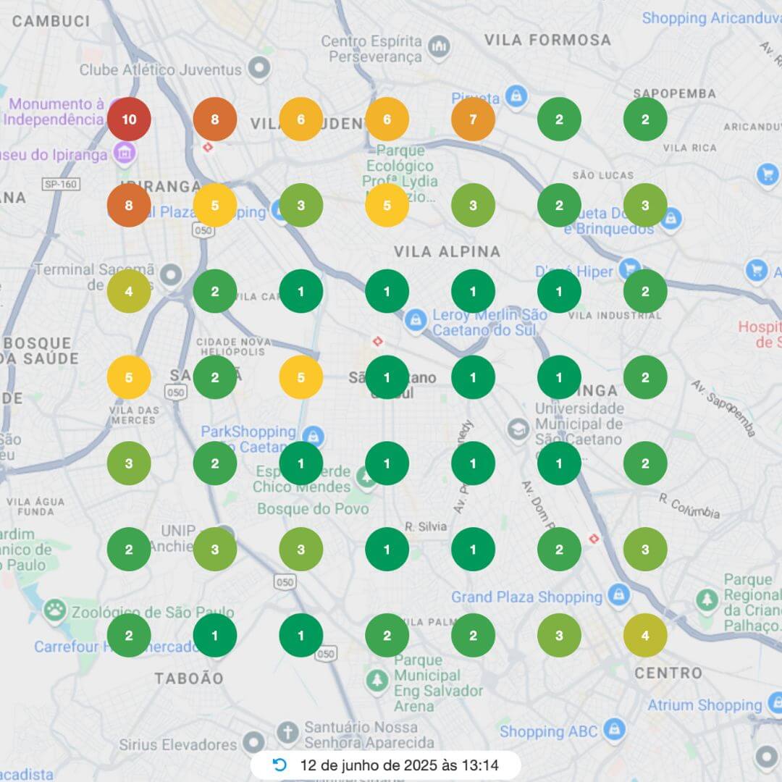Click the church icon at Santuário Nossa Senhora Aparecida
The image size is (782, 782).
[x=290, y=732]
